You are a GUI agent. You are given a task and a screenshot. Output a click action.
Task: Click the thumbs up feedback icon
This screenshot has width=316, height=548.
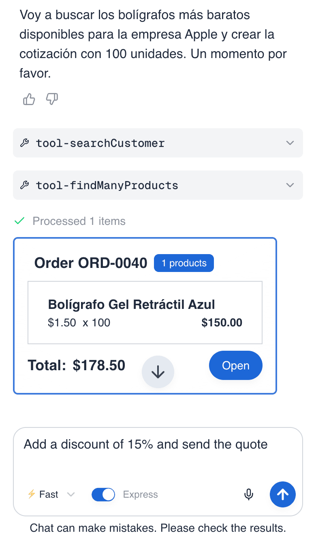29,99
